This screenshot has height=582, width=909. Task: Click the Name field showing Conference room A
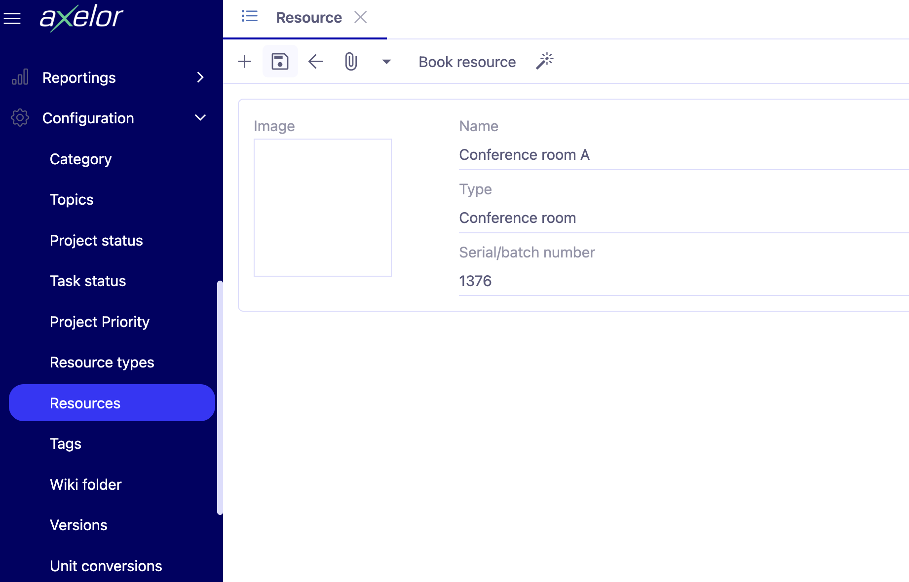point(592,154)
